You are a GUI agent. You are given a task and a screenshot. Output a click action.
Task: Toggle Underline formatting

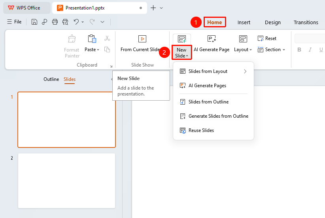(x=321, y=50)
